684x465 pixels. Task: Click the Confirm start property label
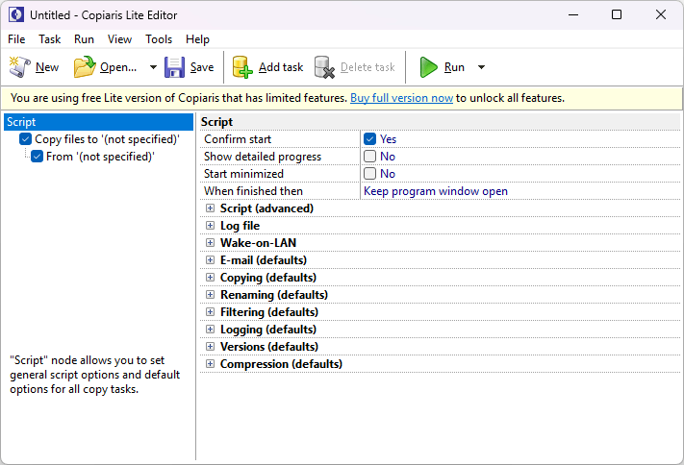(x=238, y=139)
